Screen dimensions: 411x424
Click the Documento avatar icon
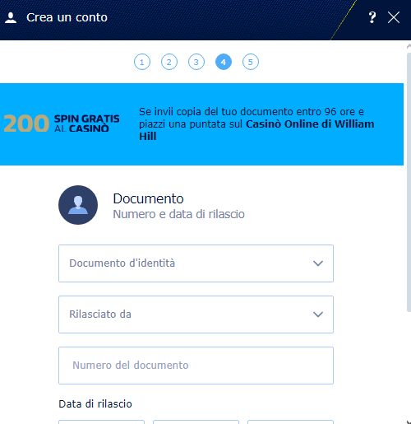point(78,205)
